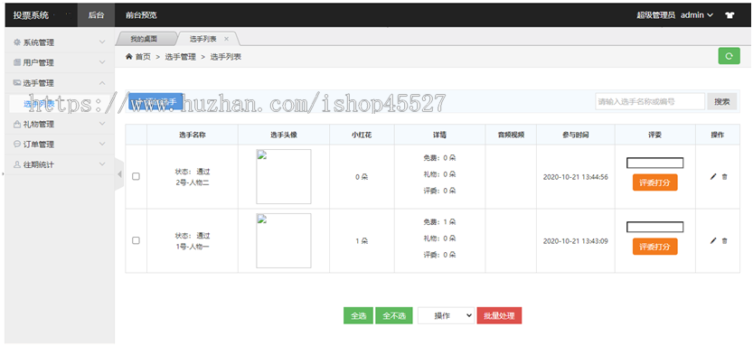This screenshot has height=346, width=753.
Task: Click the gear icon beside 系统管理
Action: (x=17, y=42)
